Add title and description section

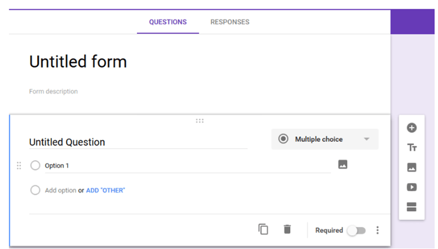pyautogui.click(x=412, y=147)
